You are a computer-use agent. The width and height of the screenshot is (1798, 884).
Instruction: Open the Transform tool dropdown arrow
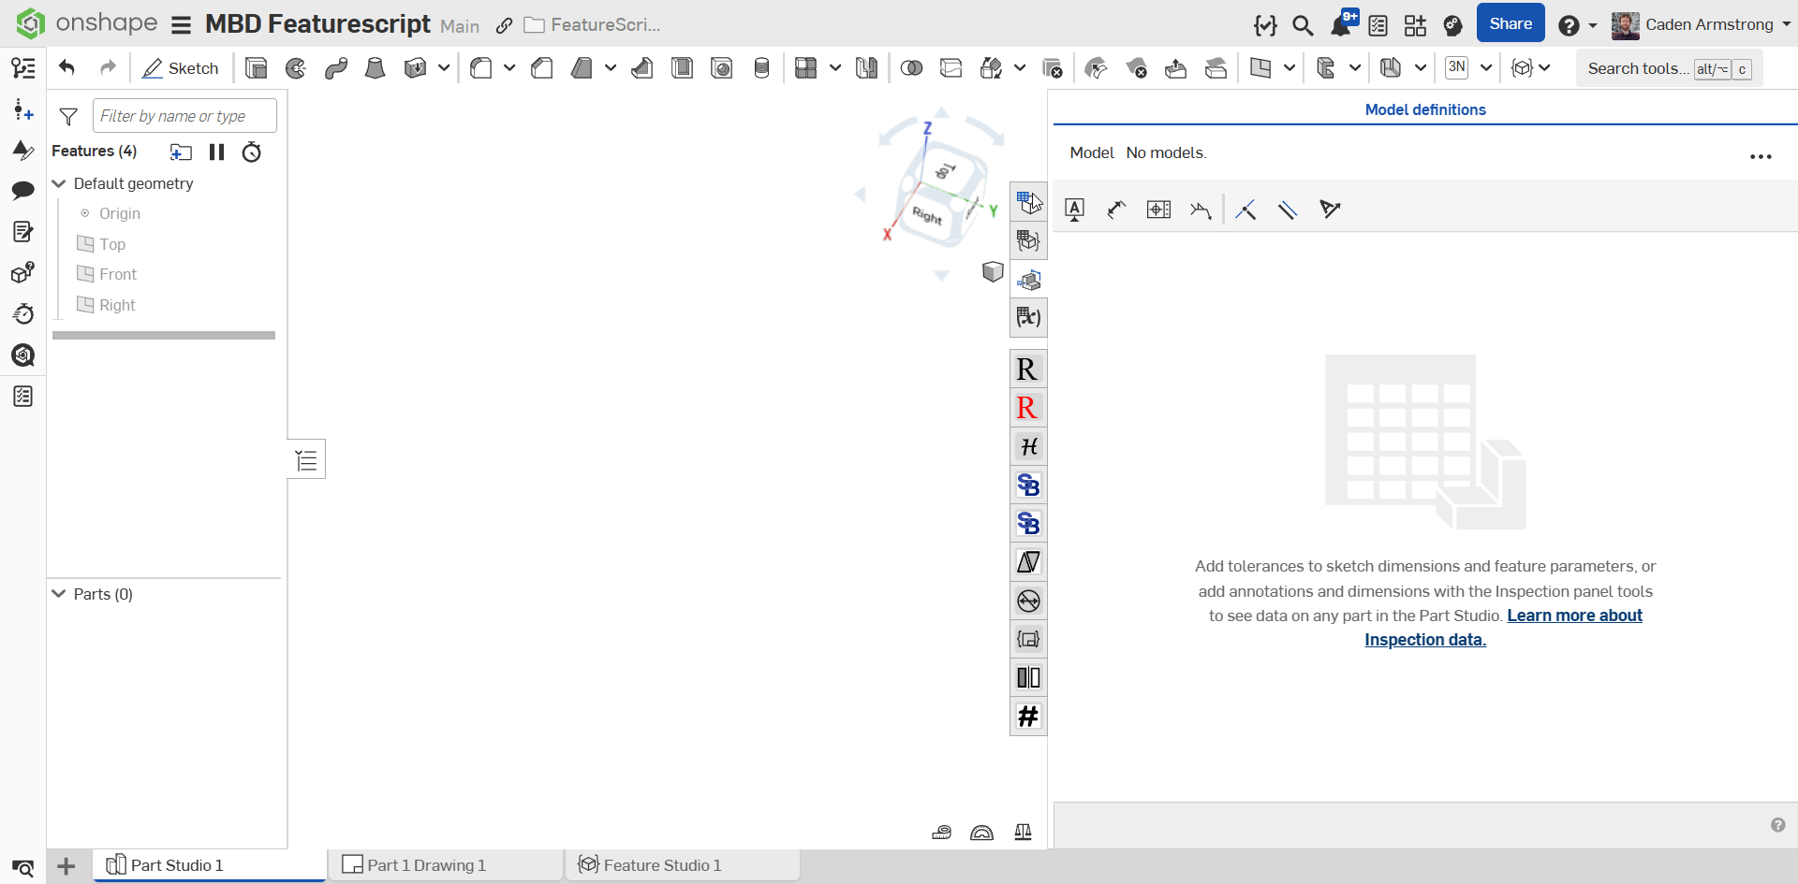[x=1020, y=68]
